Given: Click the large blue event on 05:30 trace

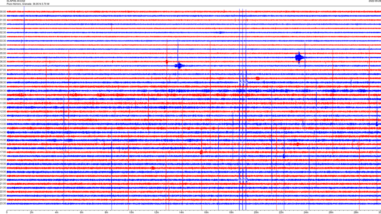Looking at the screenshot, I should tap(299, 57).
